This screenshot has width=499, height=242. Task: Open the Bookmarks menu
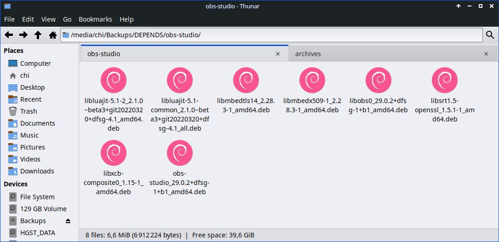(x=95, y=19)
